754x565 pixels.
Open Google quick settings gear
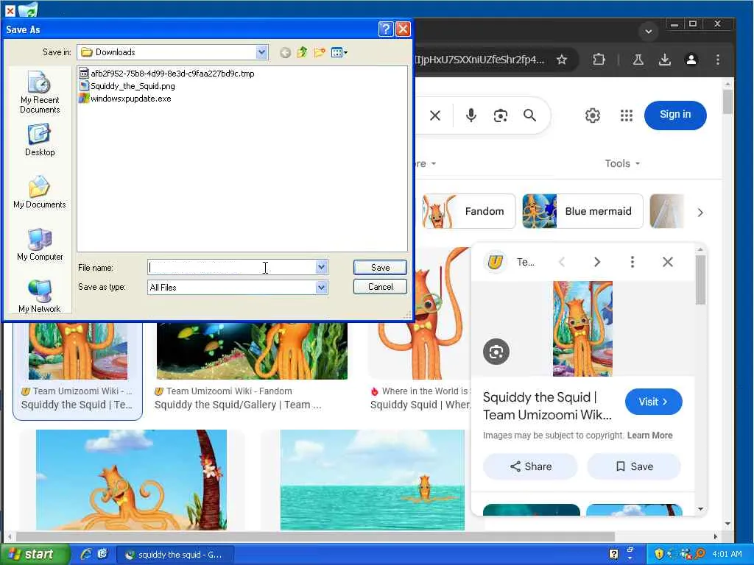[593, 116]
